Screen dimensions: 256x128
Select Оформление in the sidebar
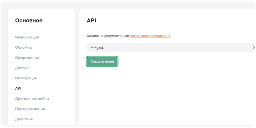tap(27, 58)
